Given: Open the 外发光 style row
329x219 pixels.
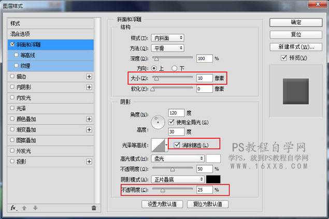Looking at the screenshot, I should [51, 151].
